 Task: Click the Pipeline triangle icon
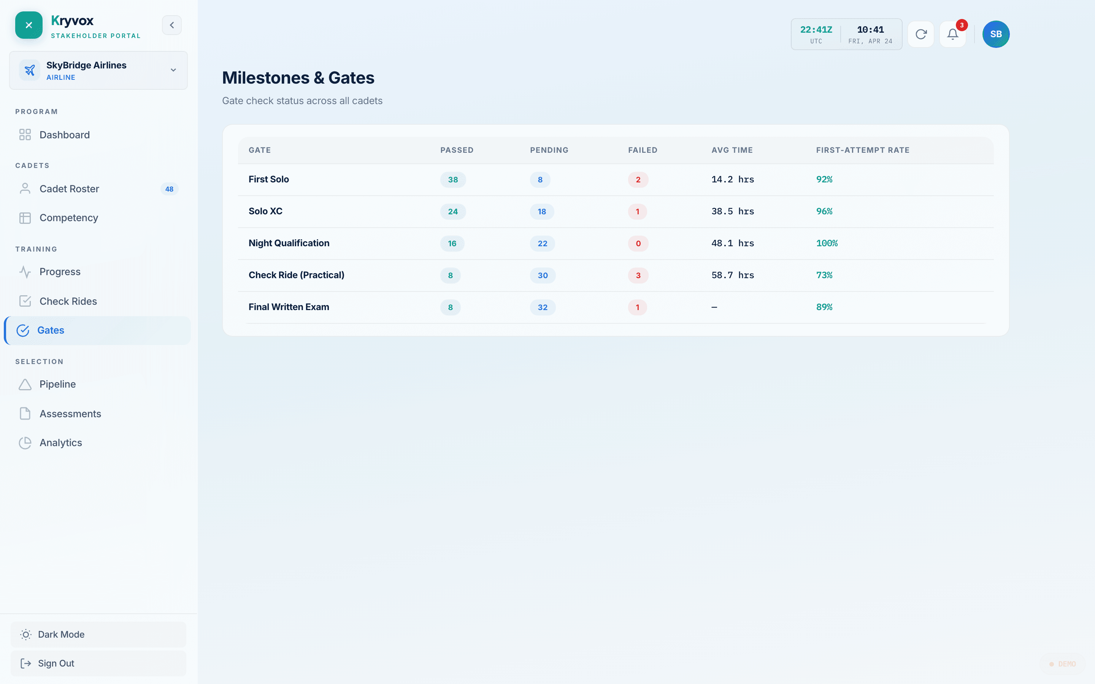point(25,385)
